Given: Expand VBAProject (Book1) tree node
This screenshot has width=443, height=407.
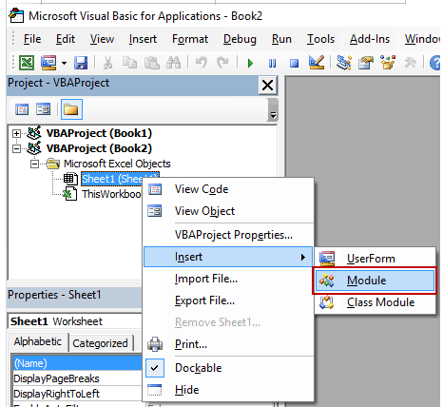Looking at the screenshot, I should pyautogui.click(x=16, y=133).
